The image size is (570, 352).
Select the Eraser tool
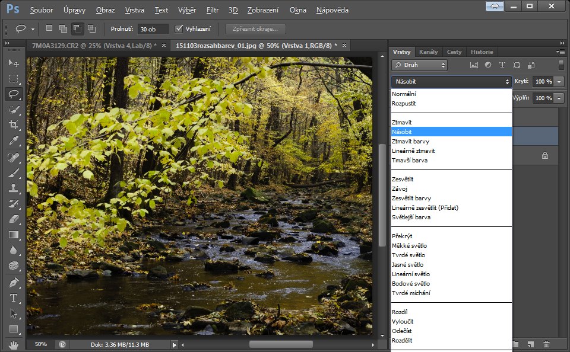coord(13,219)
